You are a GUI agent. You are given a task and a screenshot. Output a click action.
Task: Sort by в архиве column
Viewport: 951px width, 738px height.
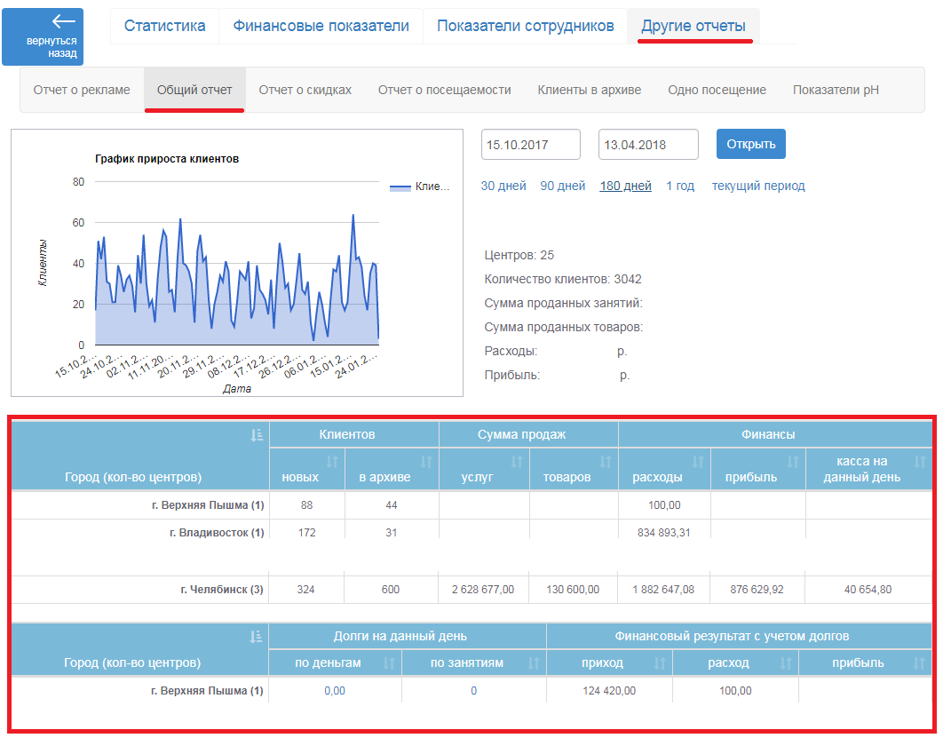point(426,462)
